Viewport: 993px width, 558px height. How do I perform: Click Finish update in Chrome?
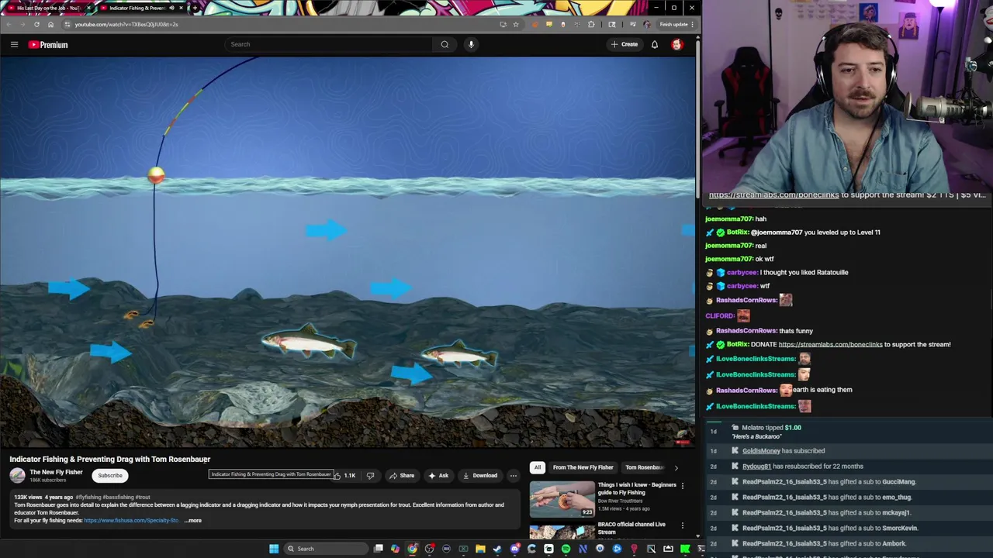coord(673,24)
